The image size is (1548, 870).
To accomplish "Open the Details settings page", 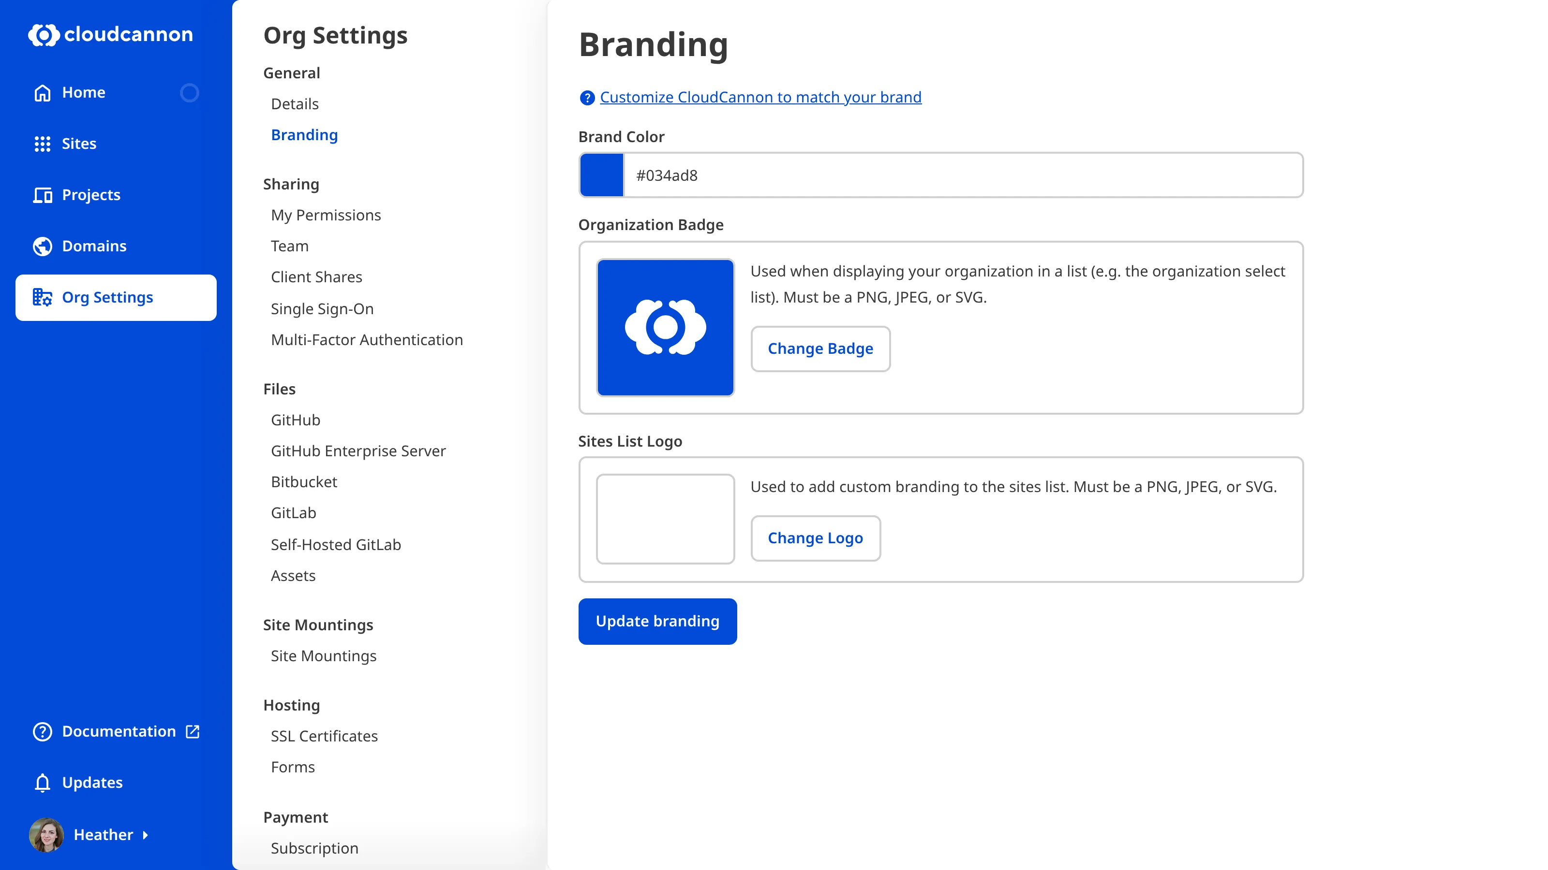I will click(x=295, y=104).
